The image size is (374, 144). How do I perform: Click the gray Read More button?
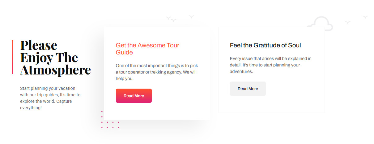pyautogui.click(x=248, y=89)
